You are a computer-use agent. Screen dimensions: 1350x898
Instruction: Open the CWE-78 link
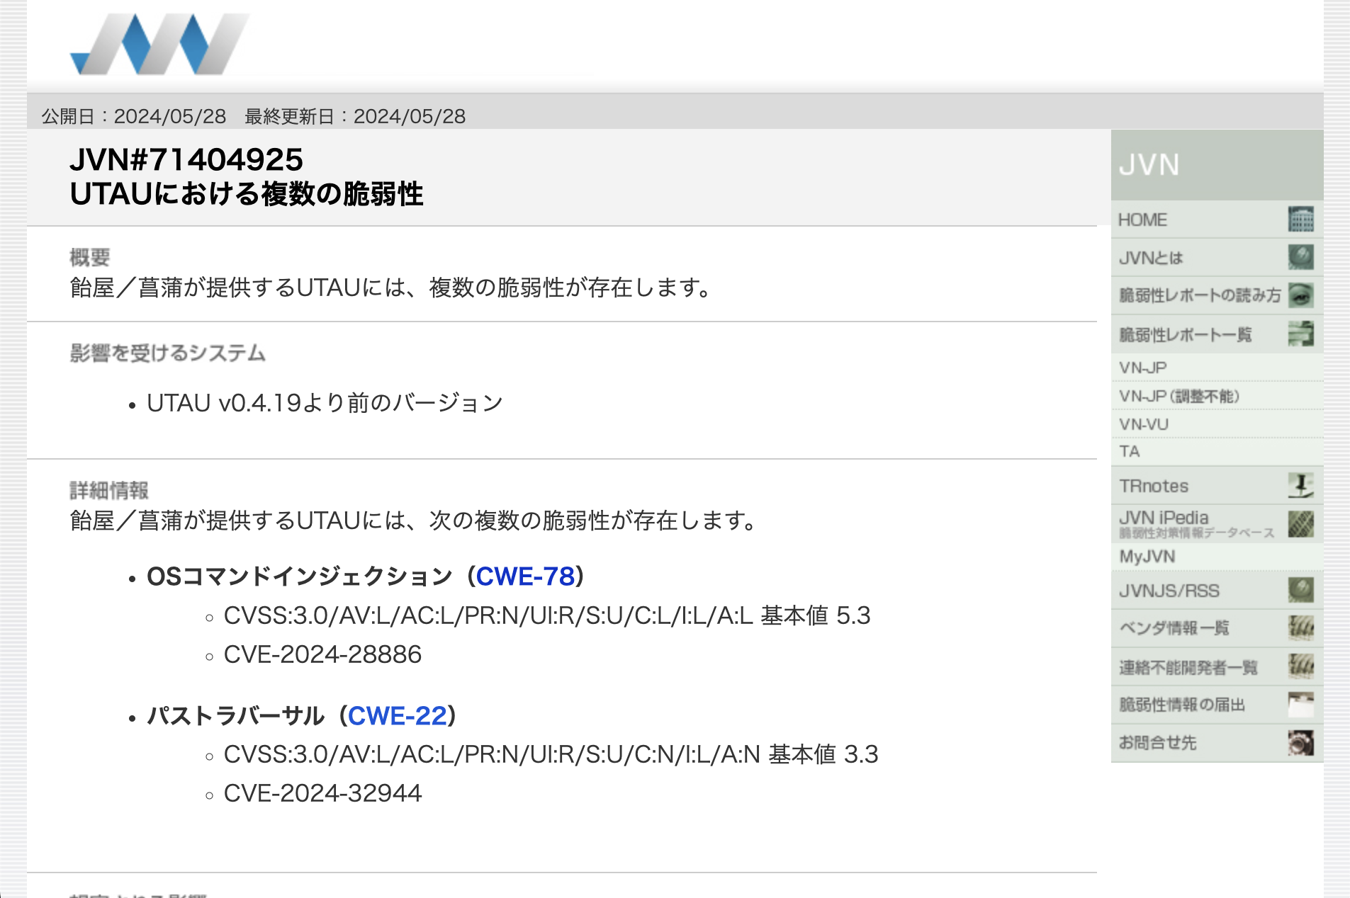click(525, 576)
